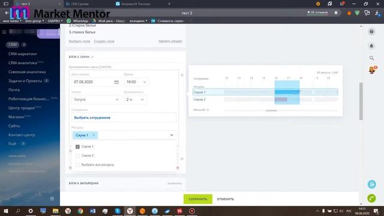Click the page vertical scrollbar thumb
384x216 pixels.
361,101
